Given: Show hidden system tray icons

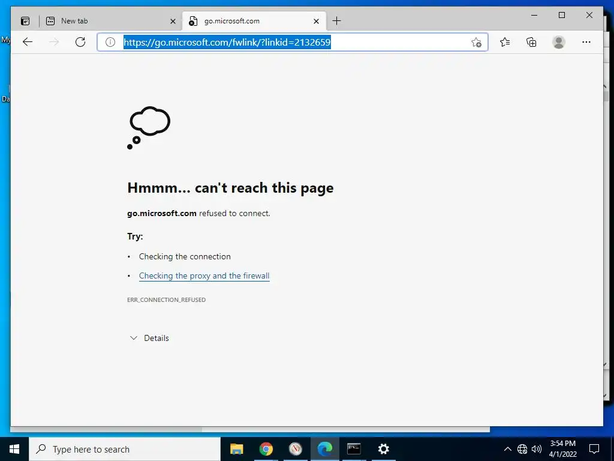Looking at the screenshot, I should point(507,449).
